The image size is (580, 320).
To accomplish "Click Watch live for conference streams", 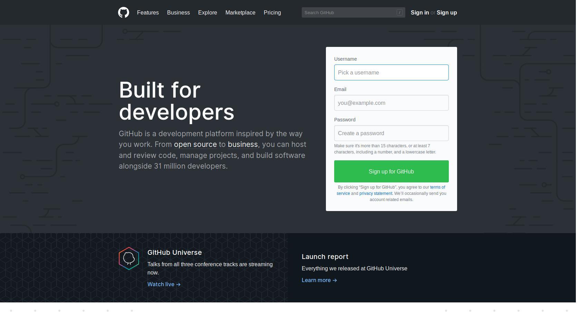I will 161,284.
